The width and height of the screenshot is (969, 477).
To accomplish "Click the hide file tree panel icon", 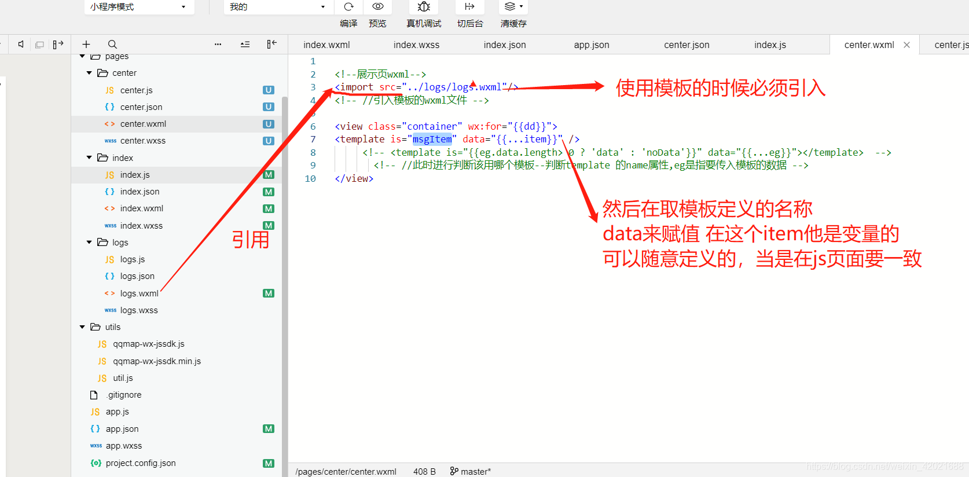I will click(x=271, y=44).
